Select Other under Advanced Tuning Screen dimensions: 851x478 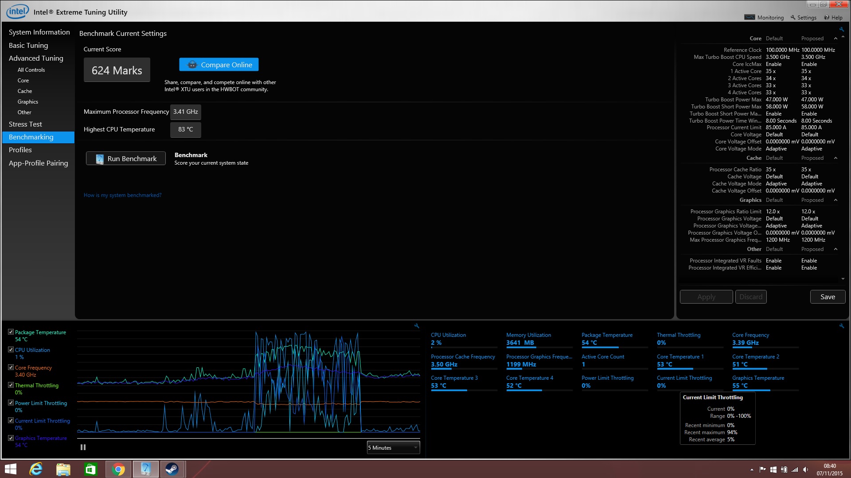pos(24,112)
